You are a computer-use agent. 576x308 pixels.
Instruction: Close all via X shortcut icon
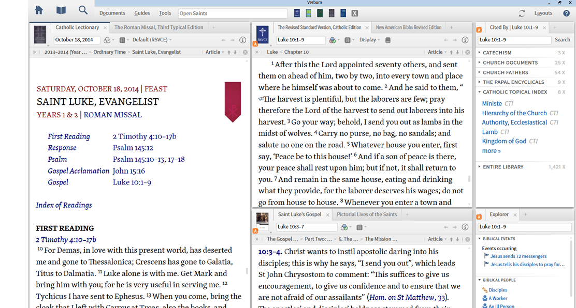pyautogui.click(x=354, y=13)
